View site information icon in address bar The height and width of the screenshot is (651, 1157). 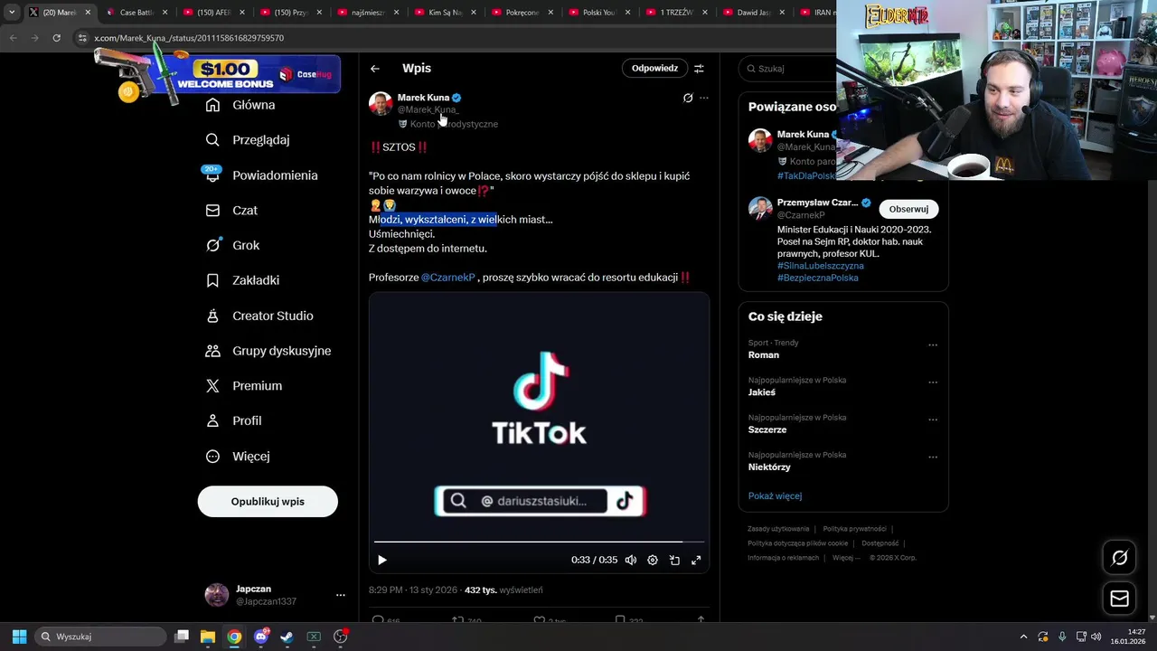(x=82, y=38)
